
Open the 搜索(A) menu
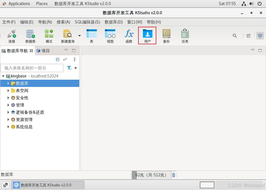click(x=63, y=22)
